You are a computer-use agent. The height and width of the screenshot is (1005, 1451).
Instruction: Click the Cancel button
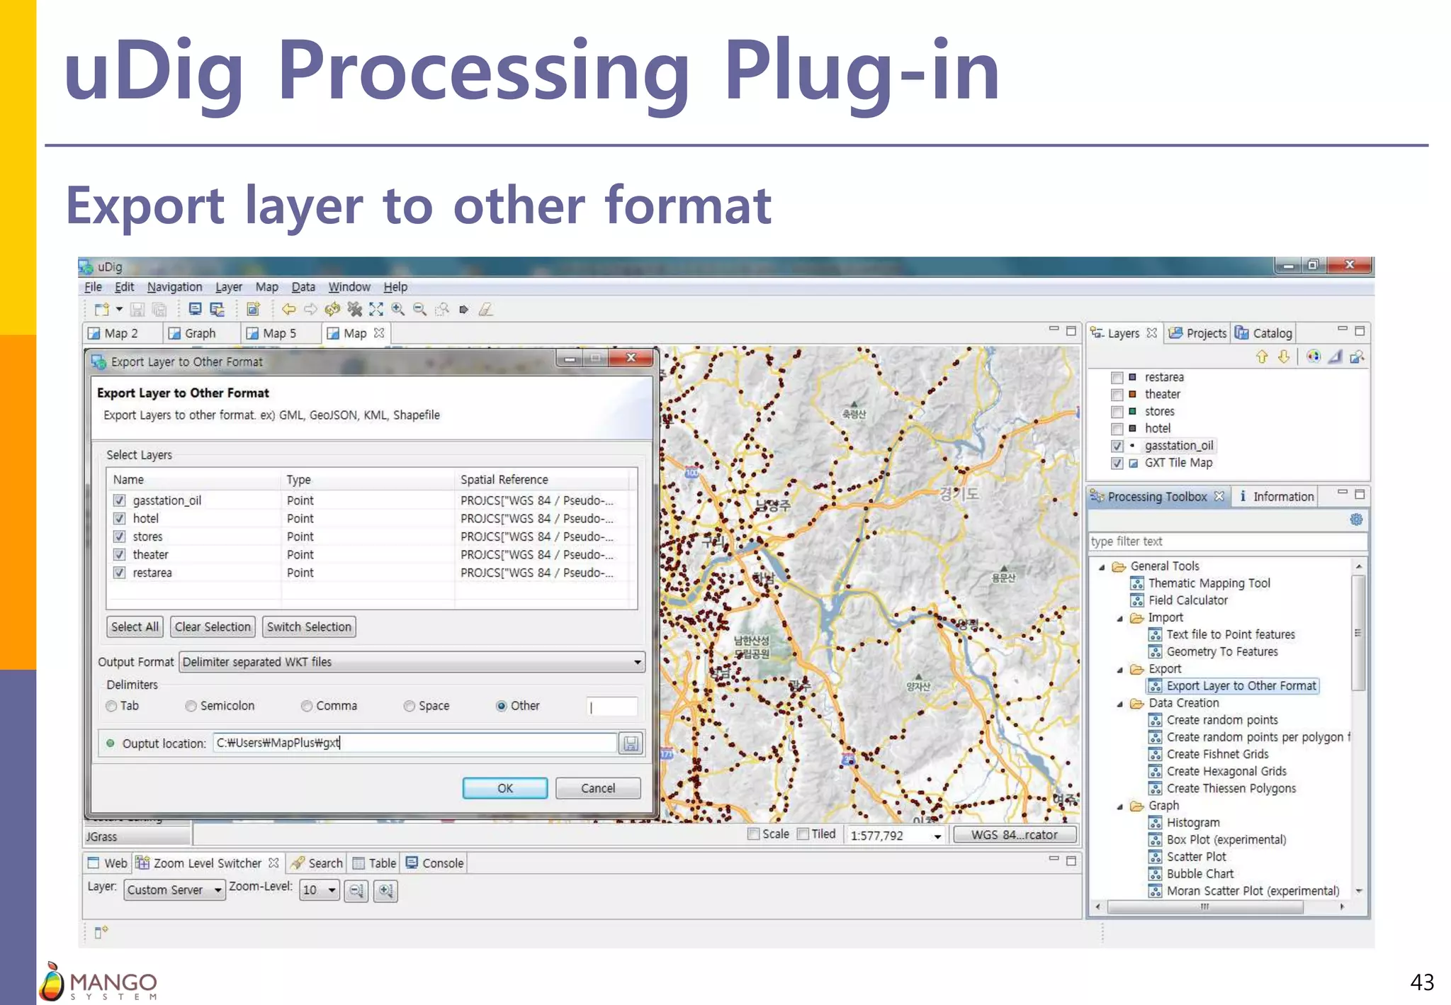coord(598,788)
